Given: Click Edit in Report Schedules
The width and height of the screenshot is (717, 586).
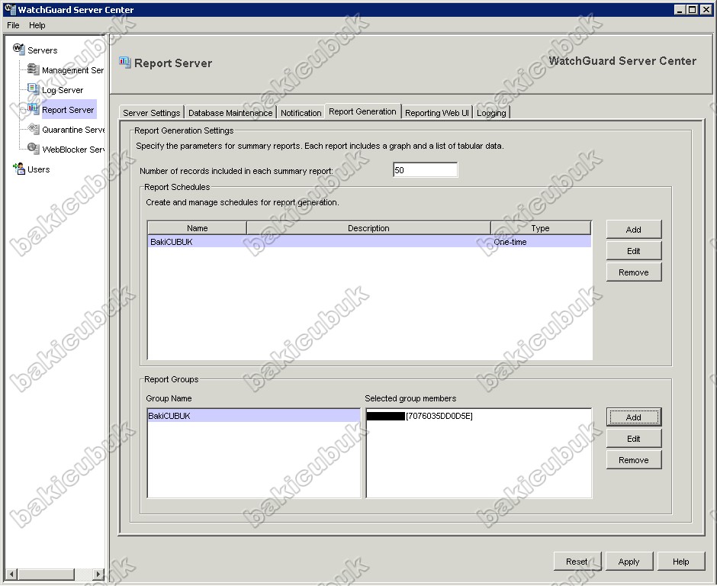Looking at the screenshot, I should coord(634,251).
